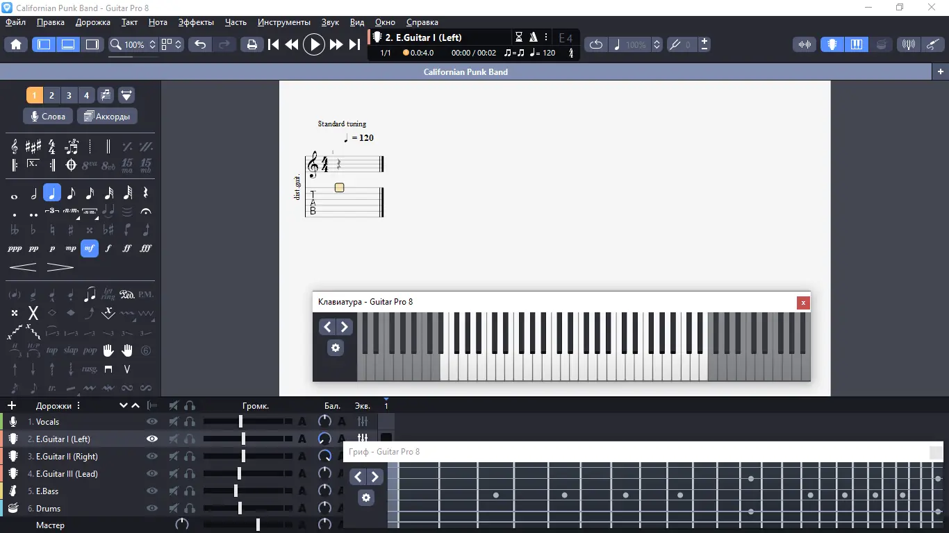Open the Дорожки options three-dot menu
949x533 pixels.
point(79,405)
